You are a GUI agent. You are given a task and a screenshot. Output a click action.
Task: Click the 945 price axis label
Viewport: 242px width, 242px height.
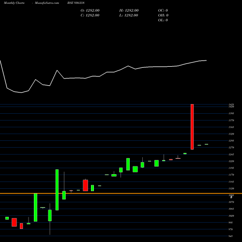[231, 236]
